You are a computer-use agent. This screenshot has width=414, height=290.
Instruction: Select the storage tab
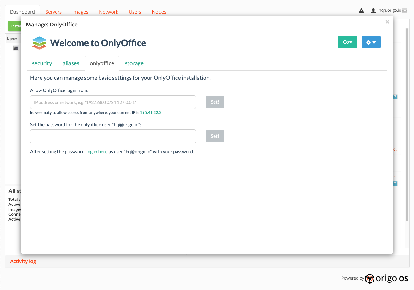(x=134, y=63)
